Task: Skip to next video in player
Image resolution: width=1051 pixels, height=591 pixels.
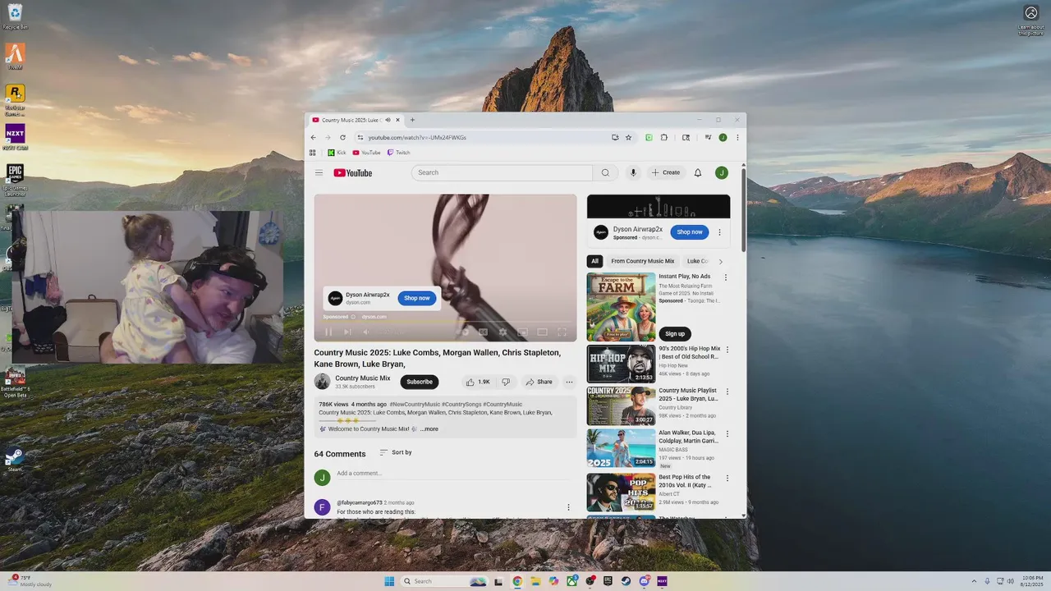Action: (347, 332)
